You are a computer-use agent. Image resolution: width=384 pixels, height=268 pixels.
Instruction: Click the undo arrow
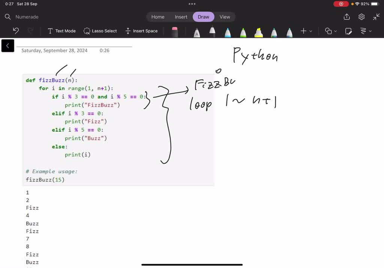16,31
